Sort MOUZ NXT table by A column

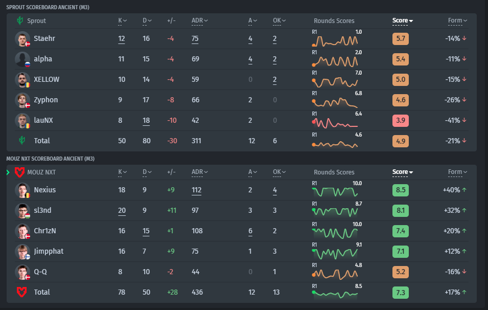coord(252,172)
